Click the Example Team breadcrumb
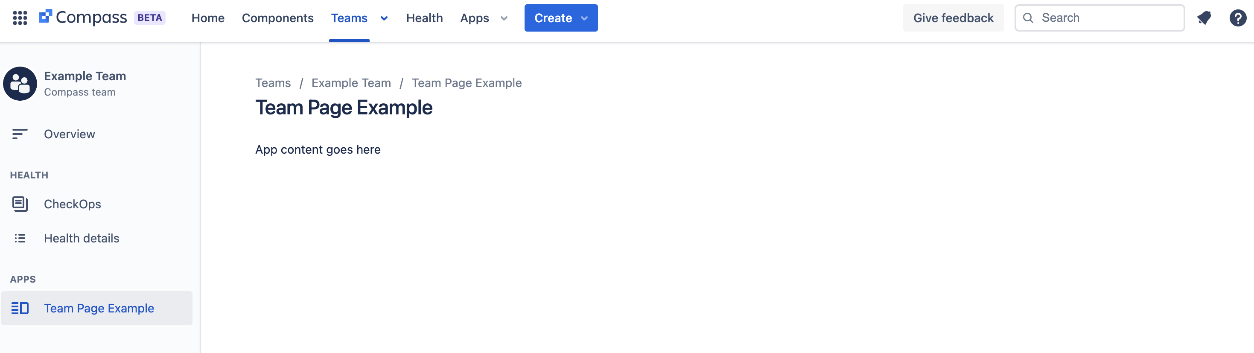 coord(351,83)
